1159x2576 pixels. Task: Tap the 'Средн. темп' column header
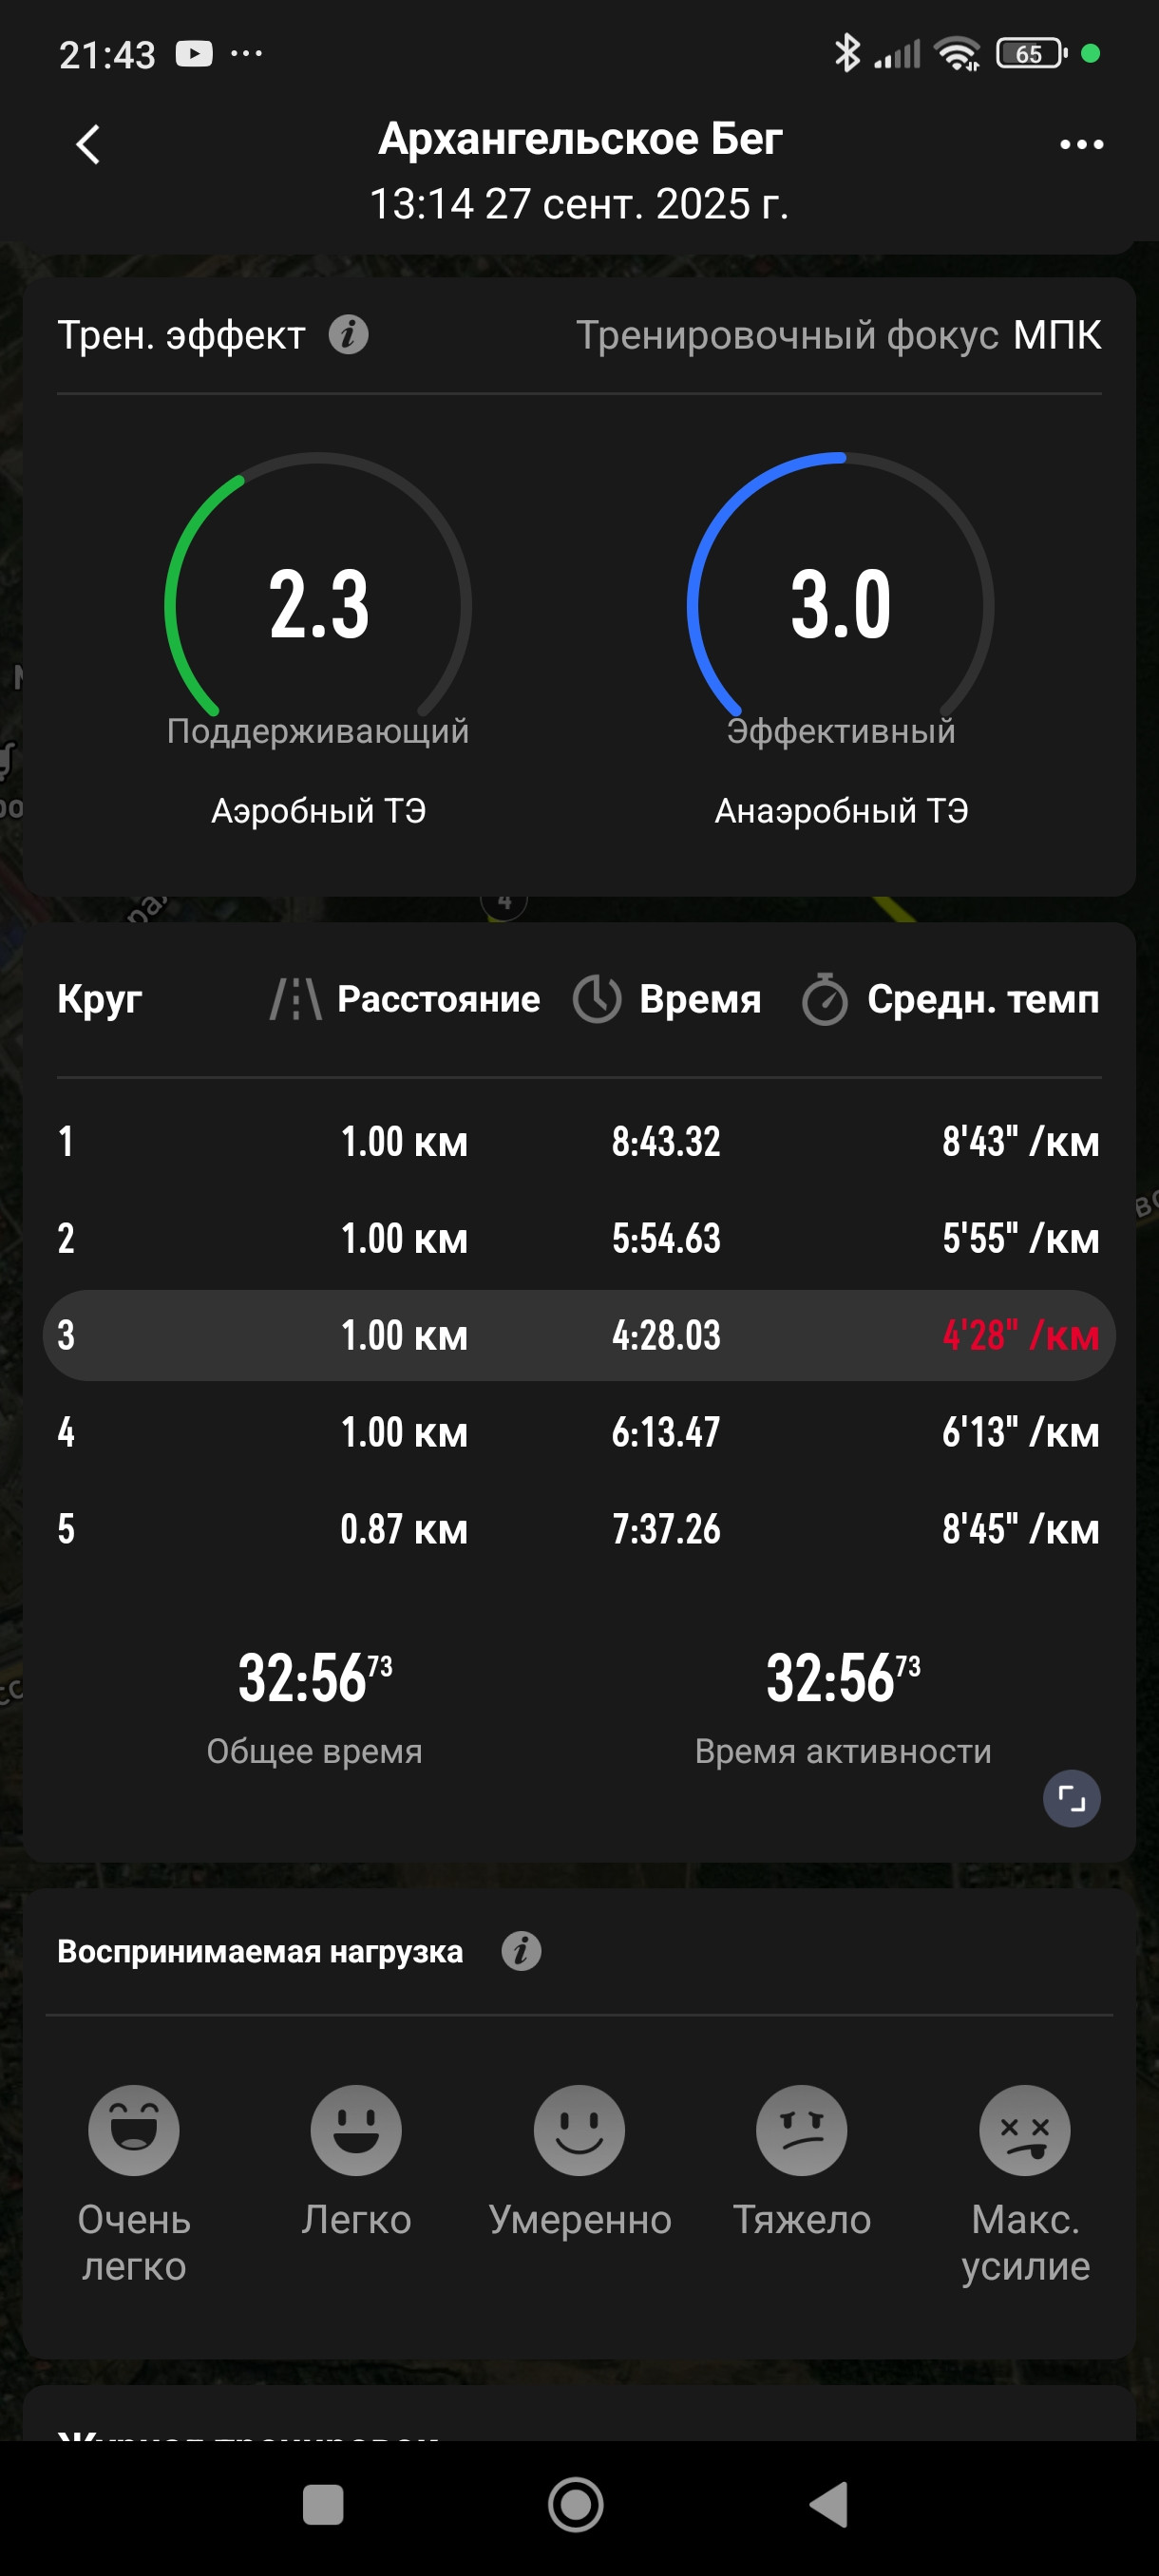tap(950, 999)
